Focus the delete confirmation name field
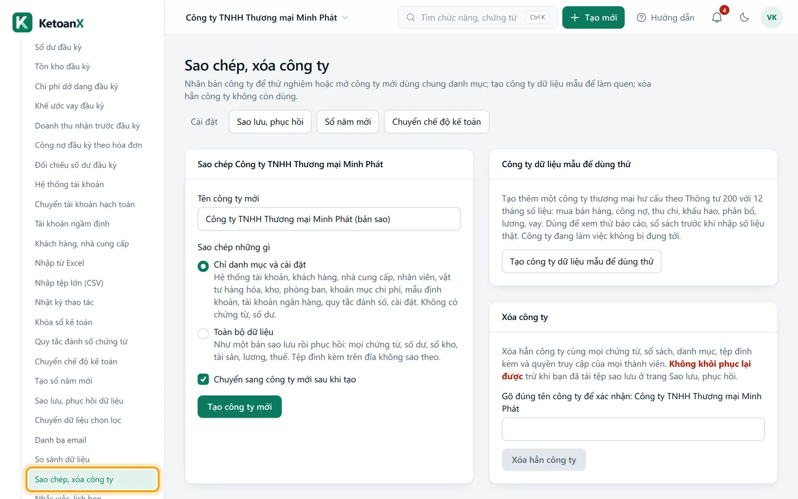Screen dimensions: 798x499 [x=633, y=429]
